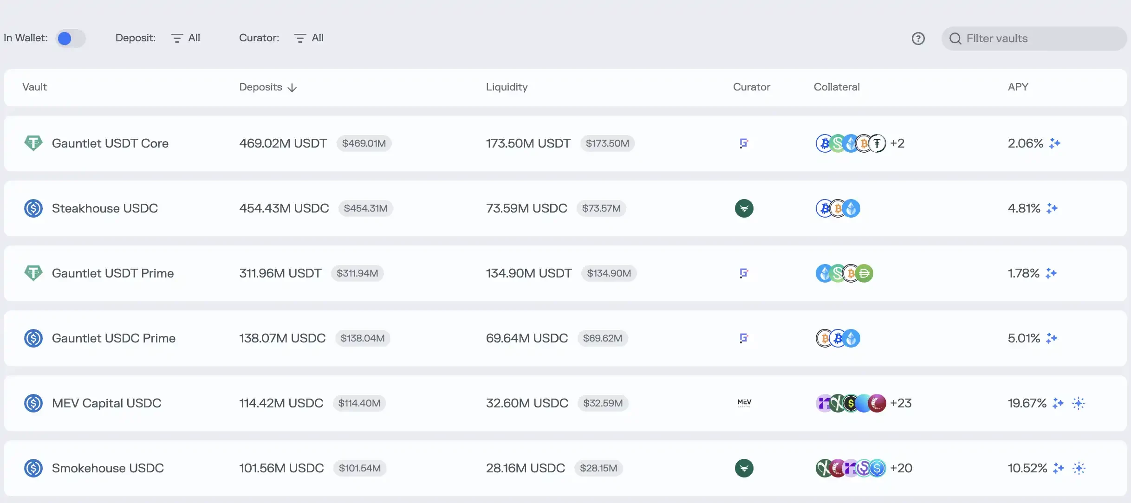Viewport: 1131px width, 503px height.
Task: Click the +23 collateral count for MEV Capital
Action: point(901,403)
